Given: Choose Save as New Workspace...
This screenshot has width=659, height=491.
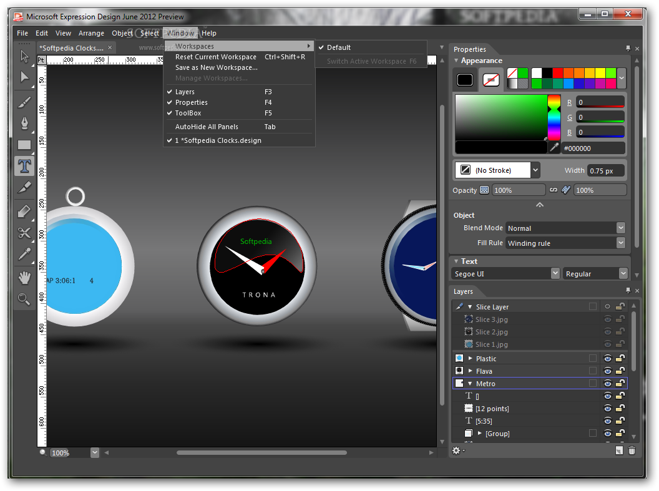Looking at the screenshot, I should pos(240,67).
